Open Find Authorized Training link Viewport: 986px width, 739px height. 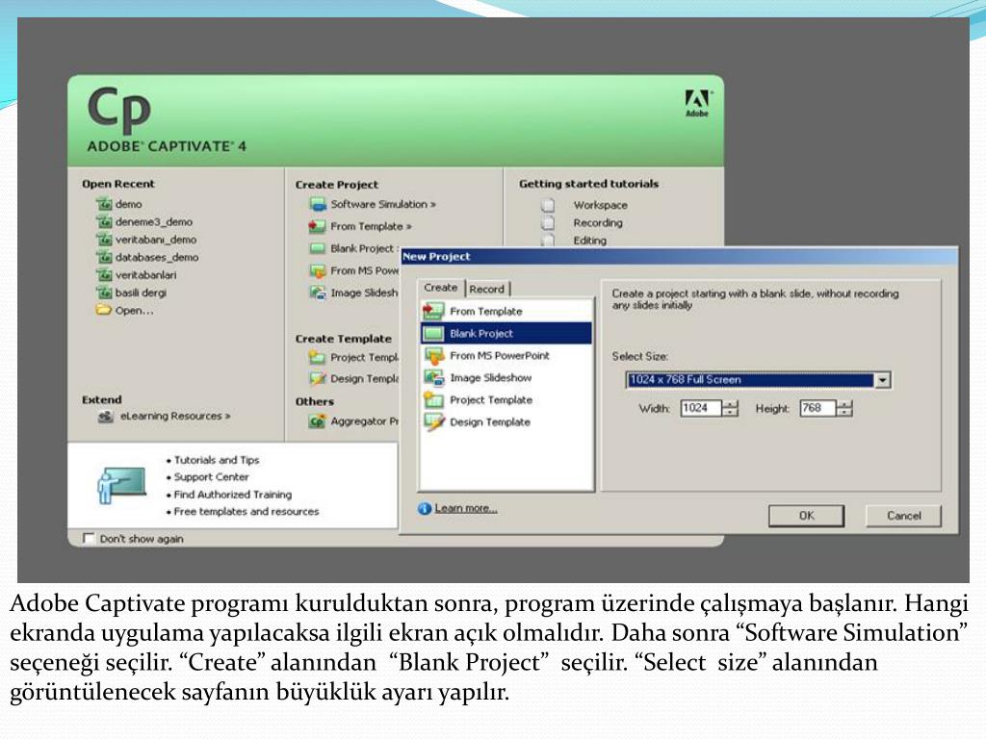(233, 495)
